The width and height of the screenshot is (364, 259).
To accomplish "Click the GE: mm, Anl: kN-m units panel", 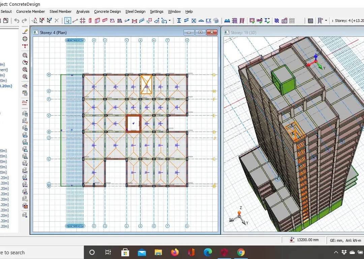I will [x=345, y=240].
